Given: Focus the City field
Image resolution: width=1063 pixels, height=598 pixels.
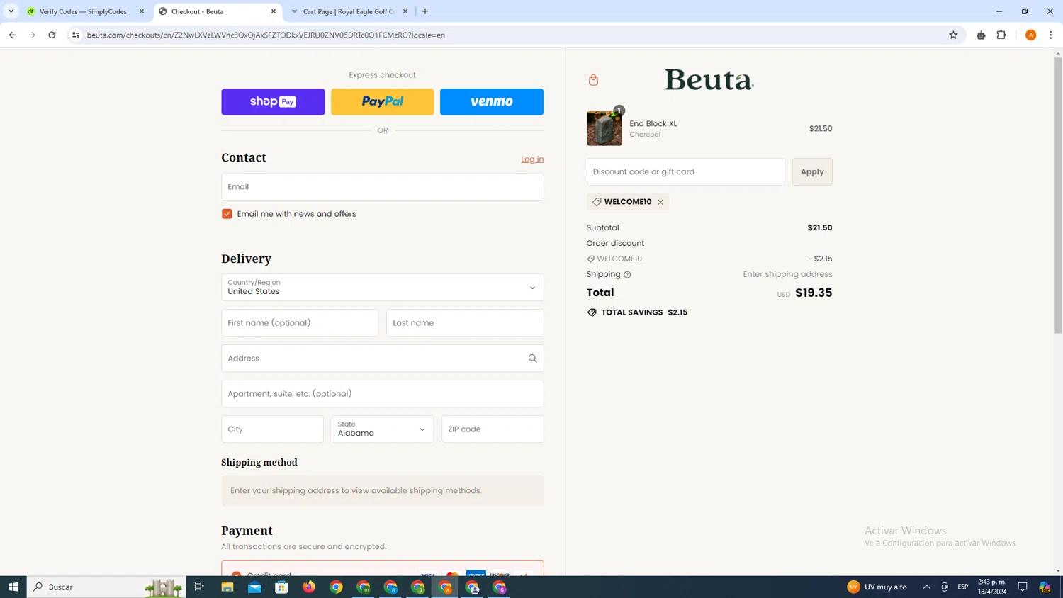Looking at the screenshot, I should (x=272, y=429).
